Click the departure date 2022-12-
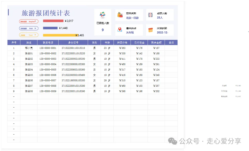The width and height of the screenshot is (249, 151). pyautogui.click(x=163, y=32)
